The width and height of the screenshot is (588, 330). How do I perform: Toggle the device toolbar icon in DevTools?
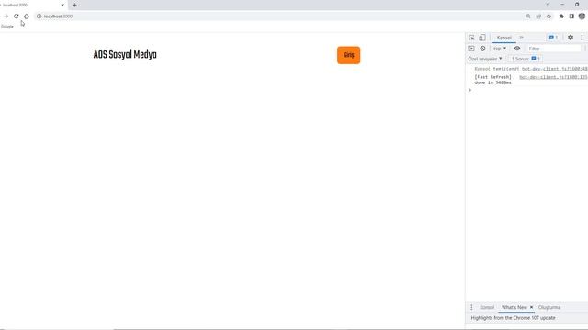point(481,38)
